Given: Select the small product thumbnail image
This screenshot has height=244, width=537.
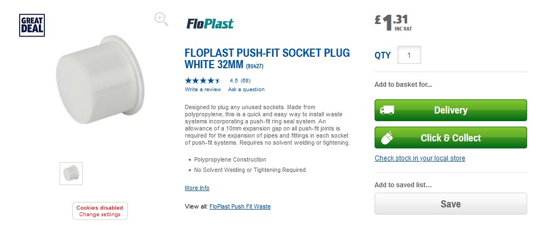Looking at the screenshot, I should [x=71, y=174].
